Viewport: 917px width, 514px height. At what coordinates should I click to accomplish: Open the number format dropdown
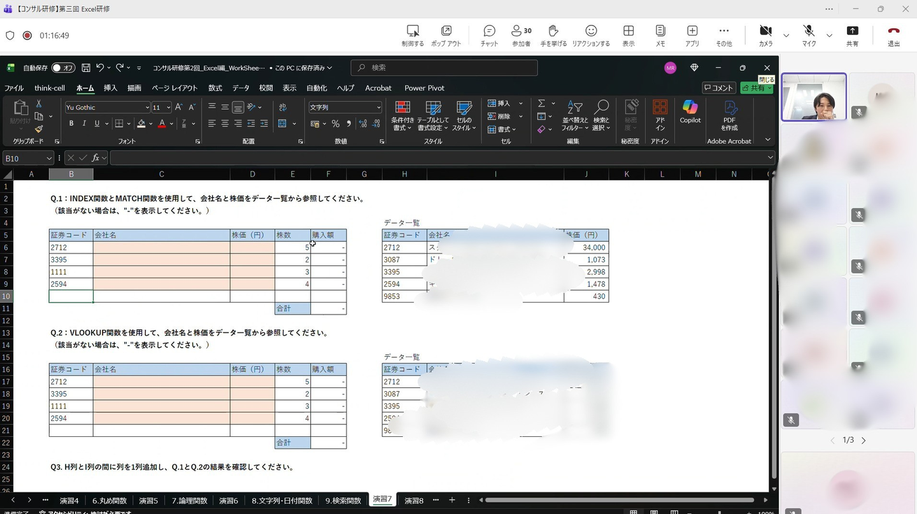(x=378, y=108)
